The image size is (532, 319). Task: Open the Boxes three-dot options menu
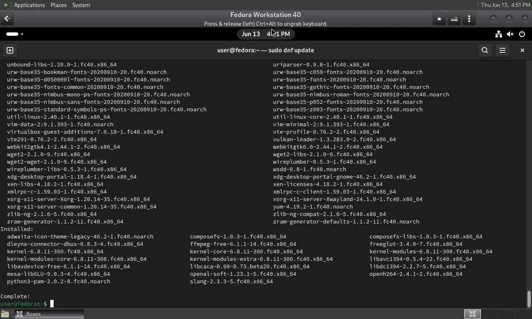(x=469, y=19)
